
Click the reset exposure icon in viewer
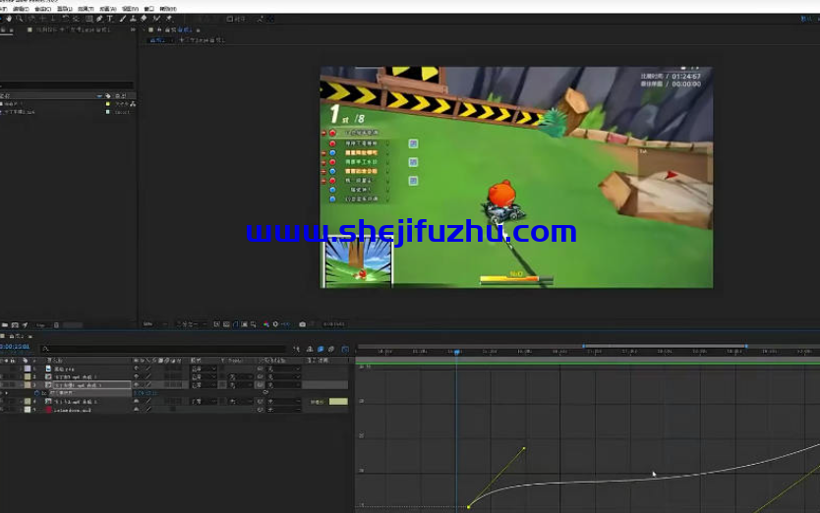[275, 324]
